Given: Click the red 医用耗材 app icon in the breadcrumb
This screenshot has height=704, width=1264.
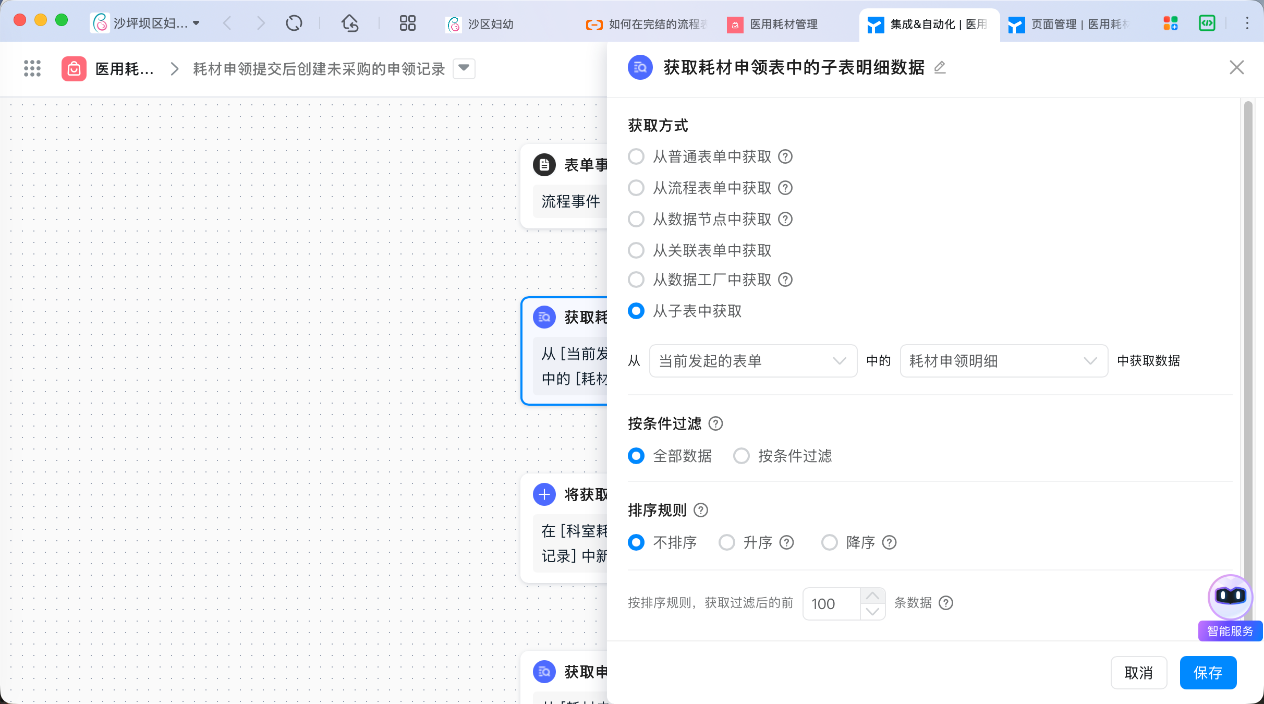Looking at the screenshot, I should 74,68.
